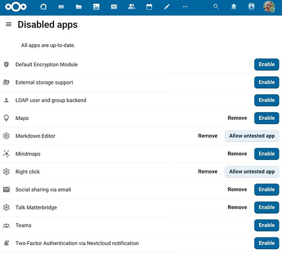Expand the three-dots more apps menu
Viewport: 282px width, 260px height.
pos(185,7)
